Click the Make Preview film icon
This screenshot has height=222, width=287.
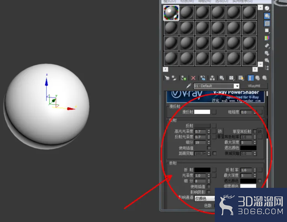(267, 45)
